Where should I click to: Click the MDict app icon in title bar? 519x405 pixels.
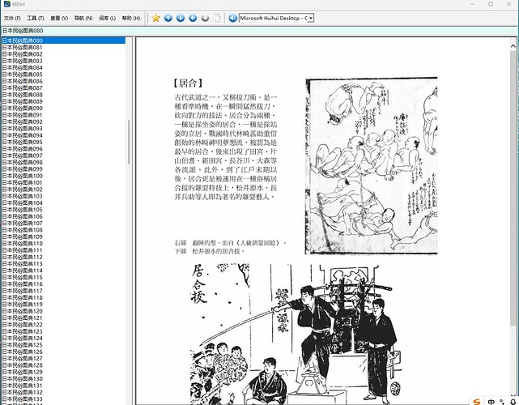(x=7, y=4)
